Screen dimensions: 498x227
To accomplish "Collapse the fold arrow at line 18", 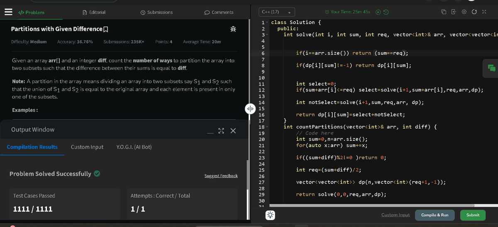I will 268,127.
